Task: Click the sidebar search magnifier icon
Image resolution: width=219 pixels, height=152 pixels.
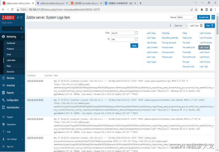Action: 22,28
